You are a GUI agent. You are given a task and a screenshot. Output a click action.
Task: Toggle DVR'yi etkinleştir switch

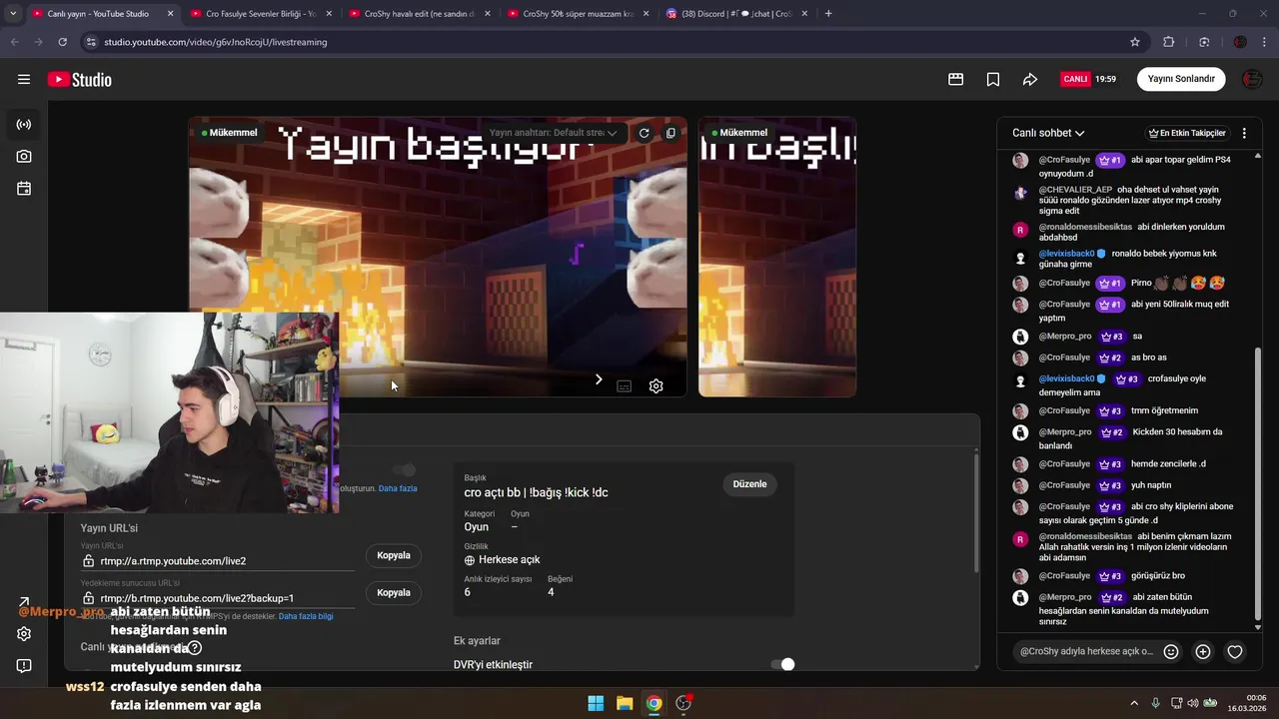coord(782,664)
